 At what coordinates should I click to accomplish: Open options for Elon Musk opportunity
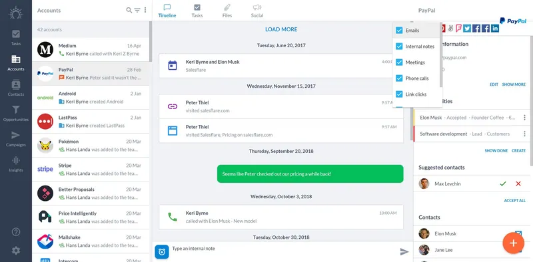524,118
